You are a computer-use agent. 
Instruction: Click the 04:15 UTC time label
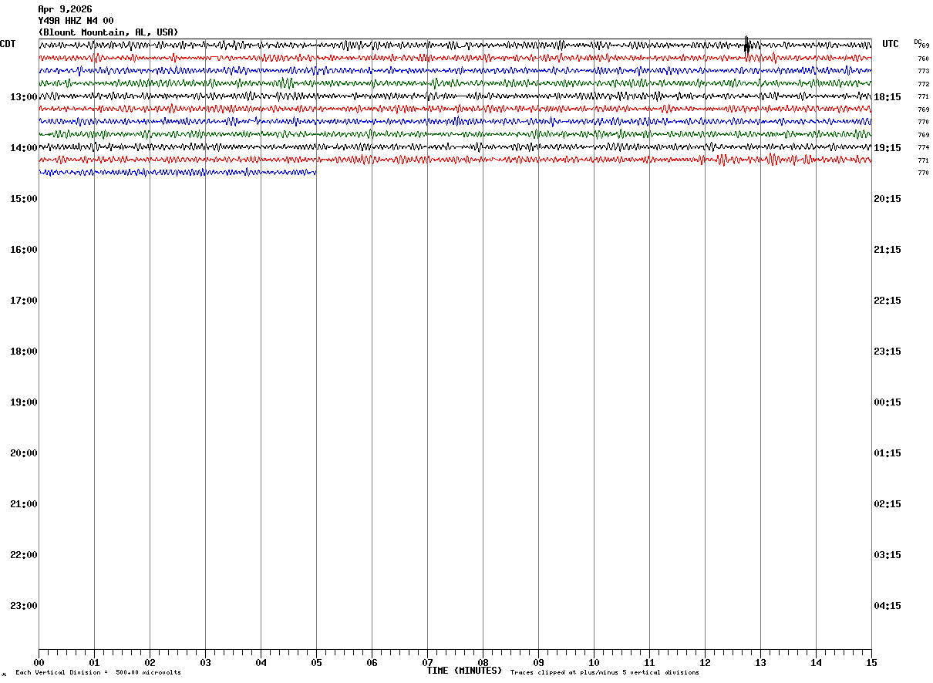click(x=888, y=606)
